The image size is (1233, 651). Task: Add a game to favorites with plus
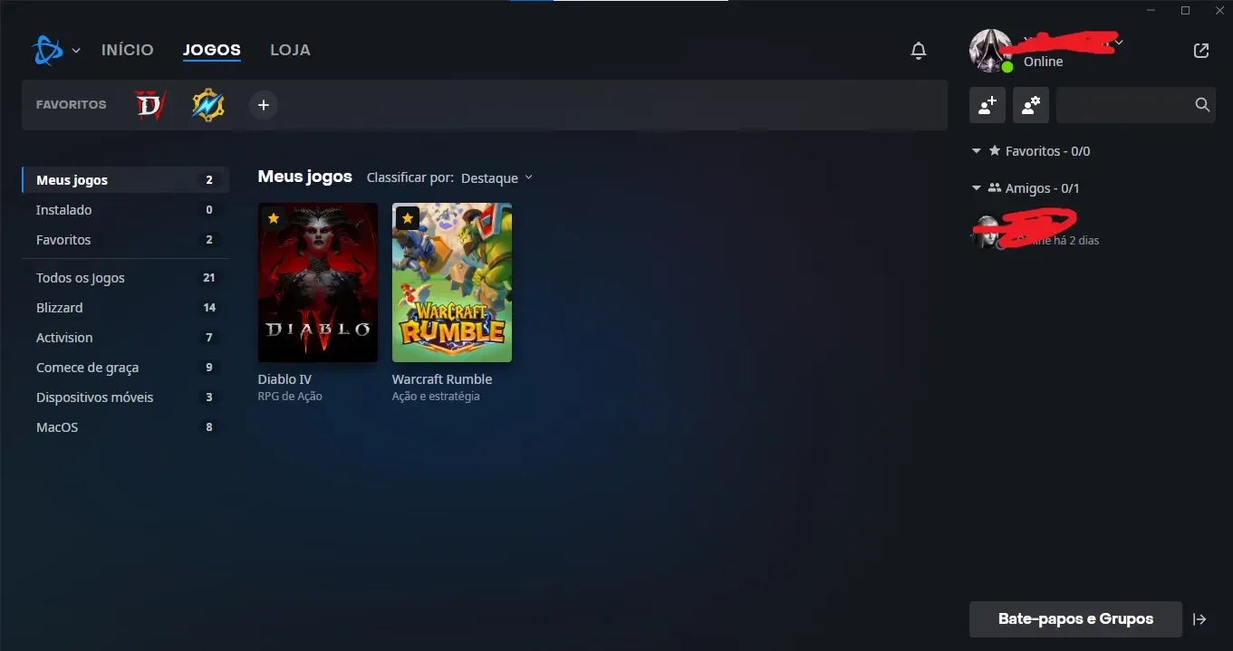pos(264,105)
